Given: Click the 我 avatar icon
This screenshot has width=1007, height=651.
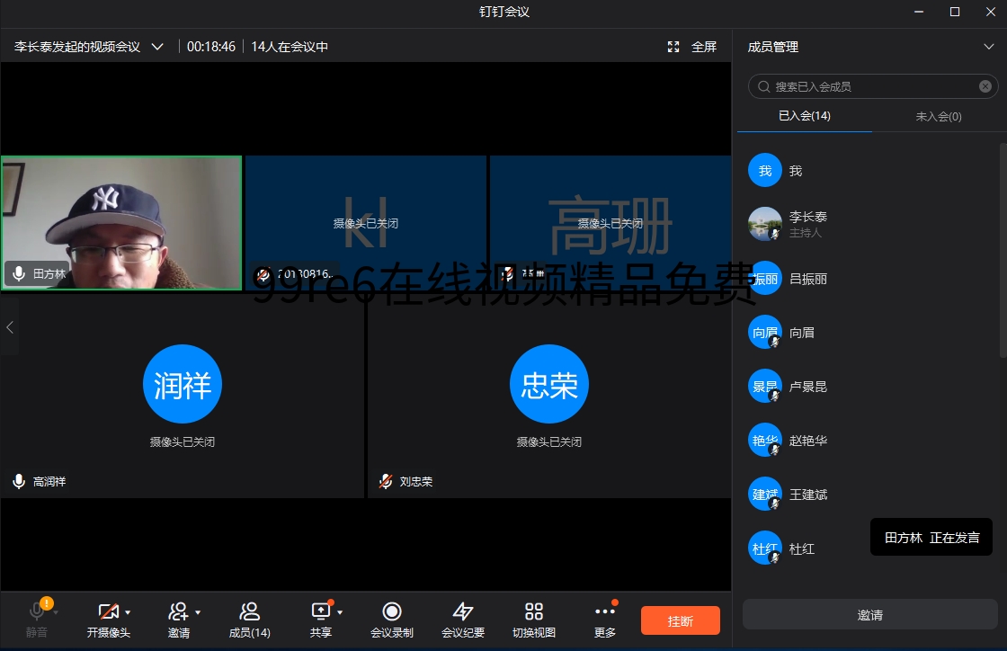Looking at the screenshot, I should (x=765, y=170).
